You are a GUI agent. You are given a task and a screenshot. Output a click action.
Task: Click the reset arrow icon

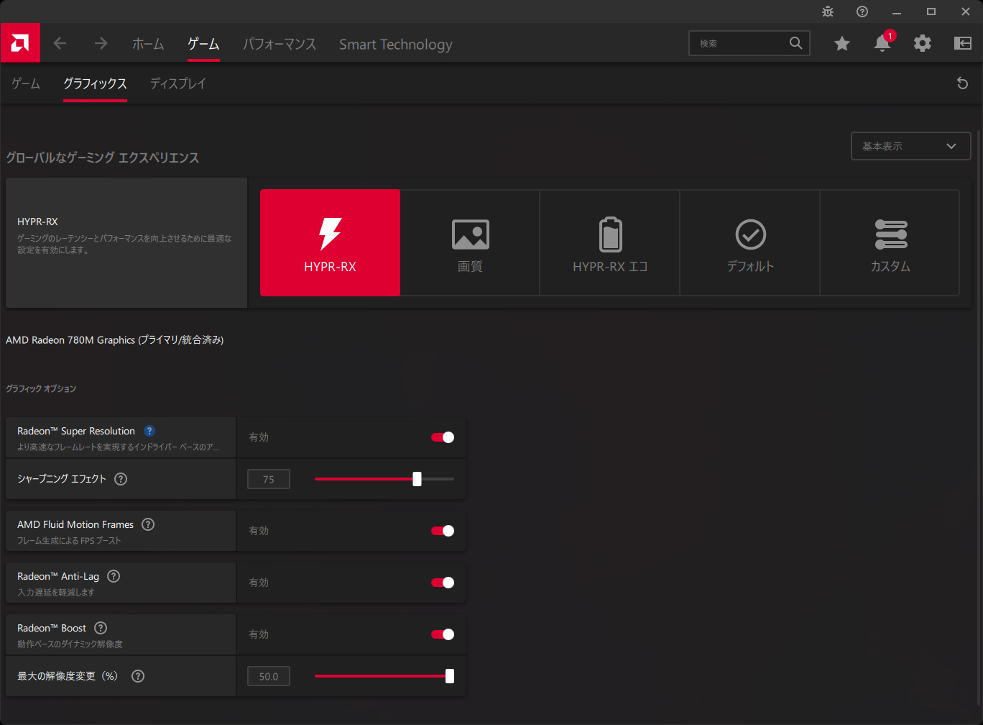coord(963,83)
